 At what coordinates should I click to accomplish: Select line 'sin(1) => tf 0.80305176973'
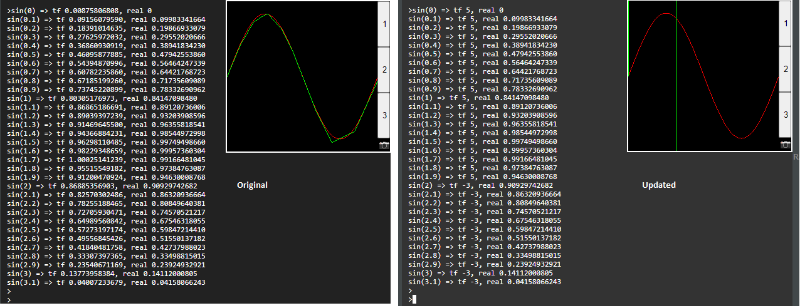tap(102, 98)
